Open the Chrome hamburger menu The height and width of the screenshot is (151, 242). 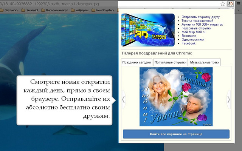point(238,4)
